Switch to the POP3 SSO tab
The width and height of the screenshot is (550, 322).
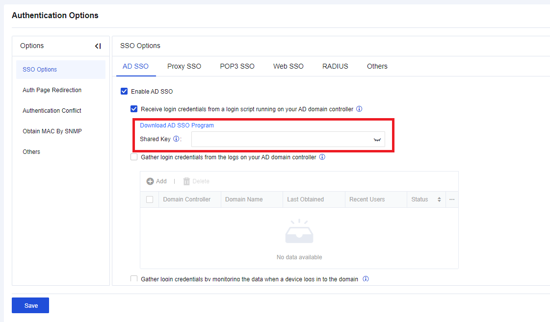(x=237, y=66)
